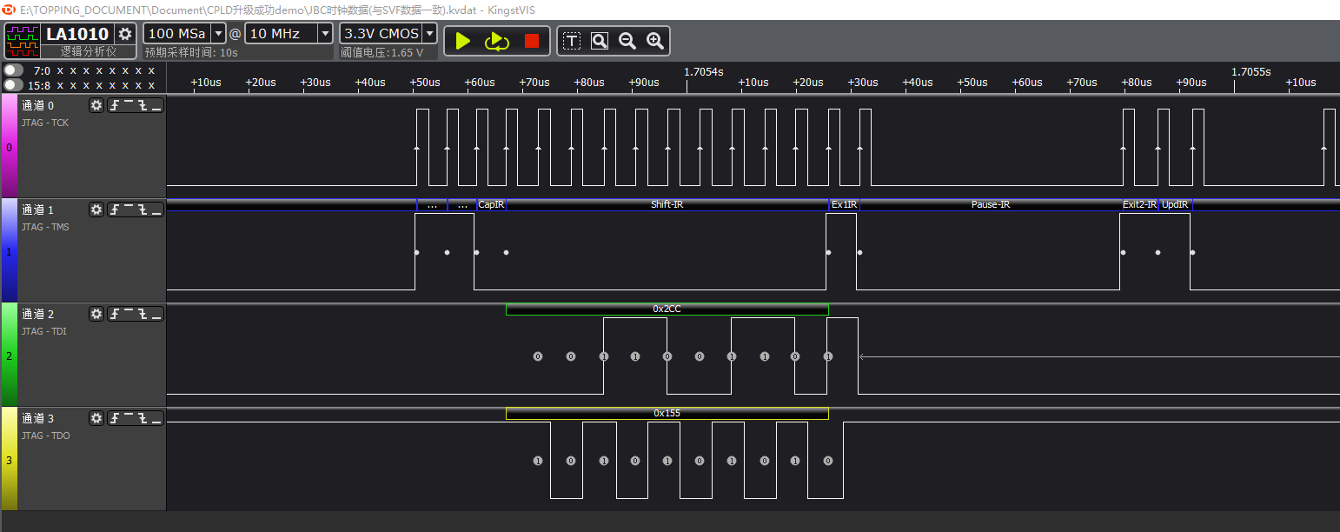Open settings gear for 通道 3
The image size is (1340, 532).
click(x=96, y=418)
